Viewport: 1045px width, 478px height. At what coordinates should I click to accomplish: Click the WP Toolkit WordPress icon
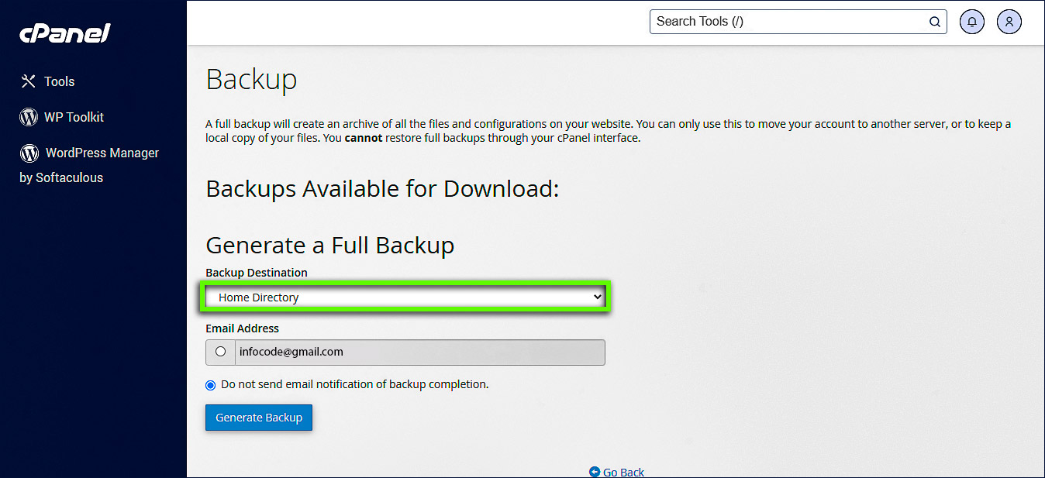point(29,117)
